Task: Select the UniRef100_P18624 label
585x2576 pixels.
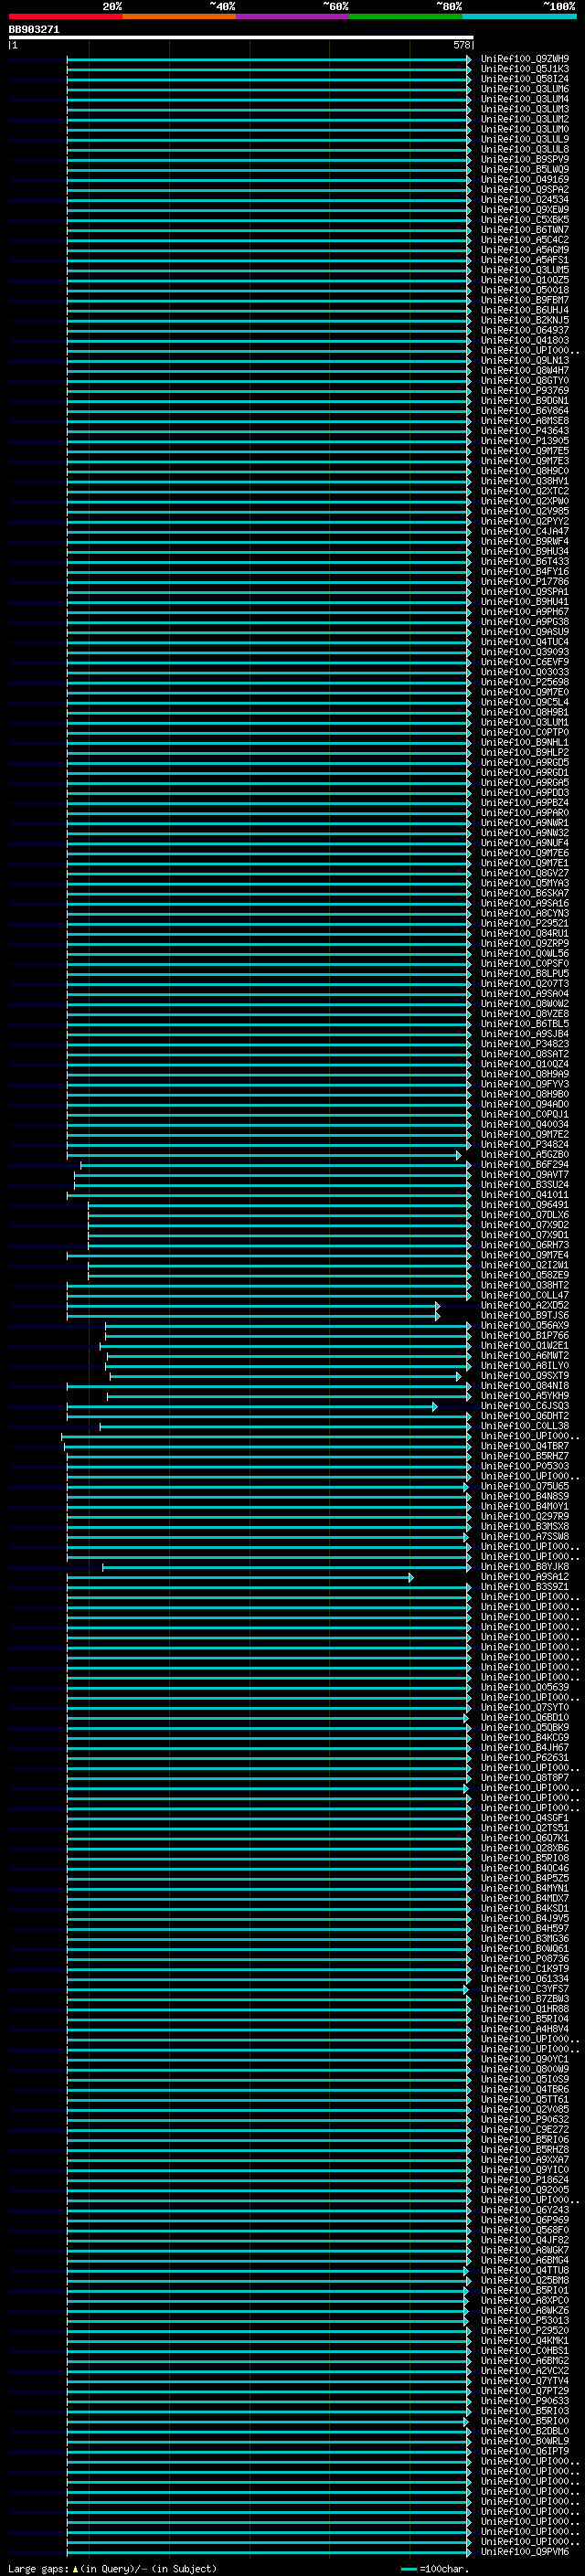Action: 525,2180
